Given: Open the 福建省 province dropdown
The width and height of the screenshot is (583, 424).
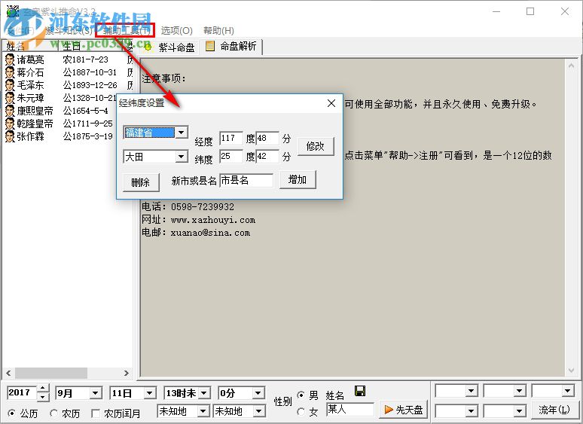Looking at the screenshot, I should [182, 133].
